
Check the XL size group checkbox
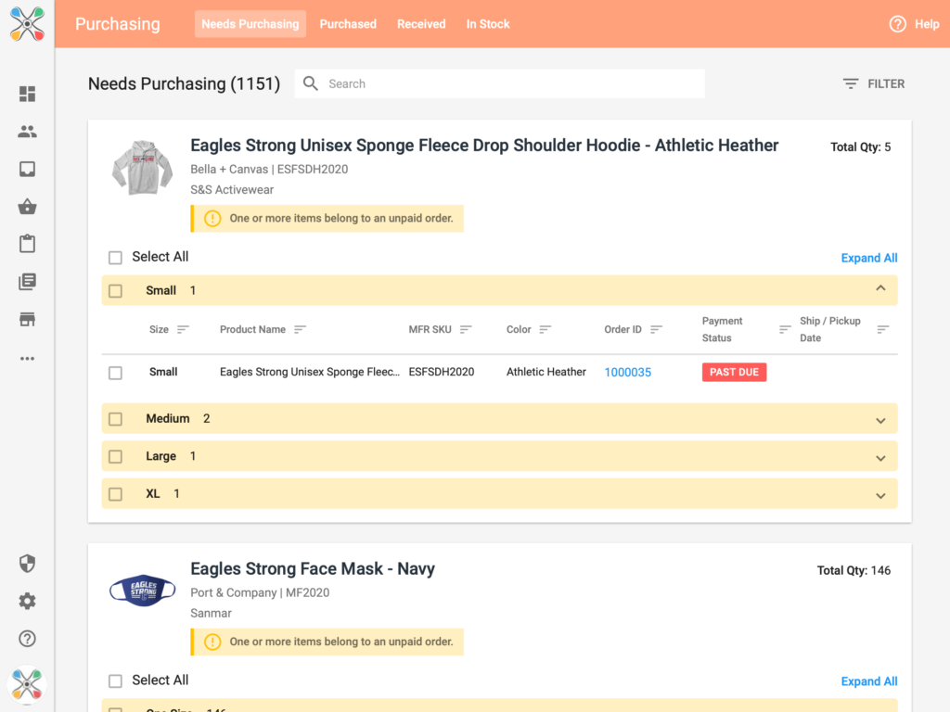click(x=115, y=494)
